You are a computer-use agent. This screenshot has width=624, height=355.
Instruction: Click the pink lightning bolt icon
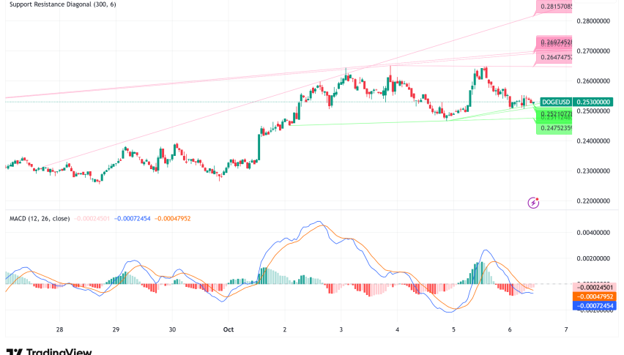[534, 201]
